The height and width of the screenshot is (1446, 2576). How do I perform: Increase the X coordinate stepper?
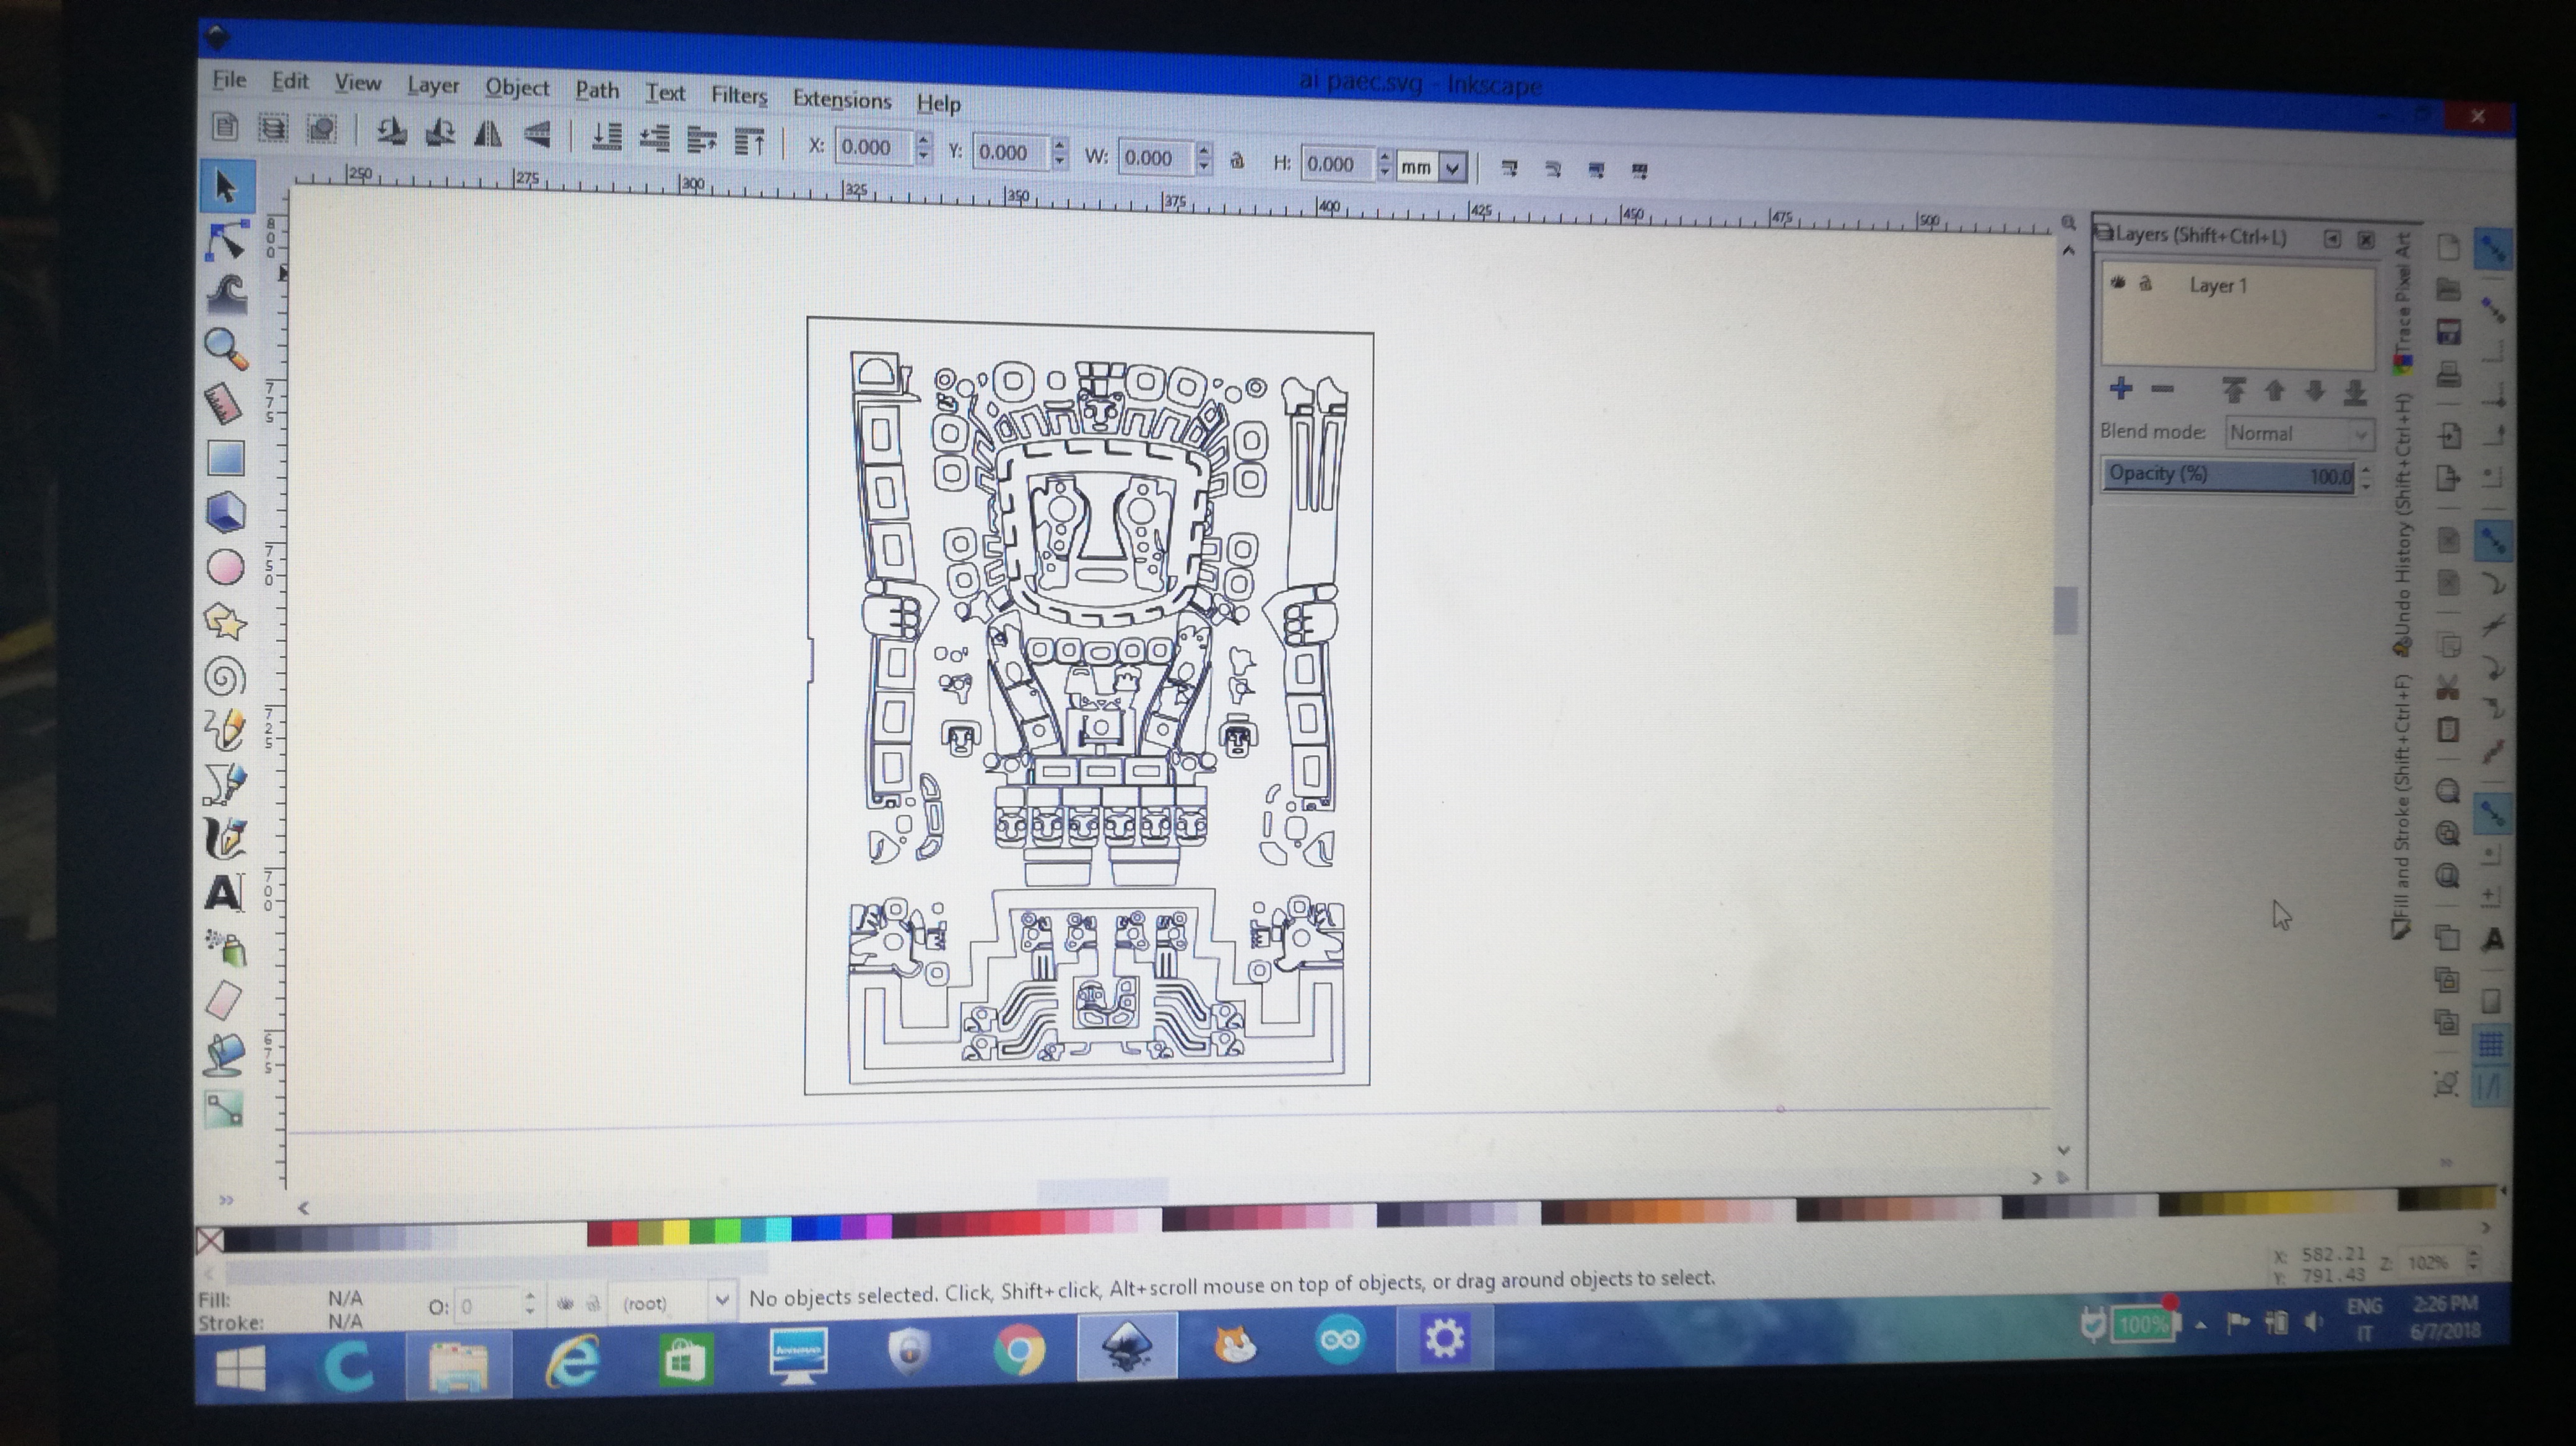pyautogui.click(x=924, y=139)
